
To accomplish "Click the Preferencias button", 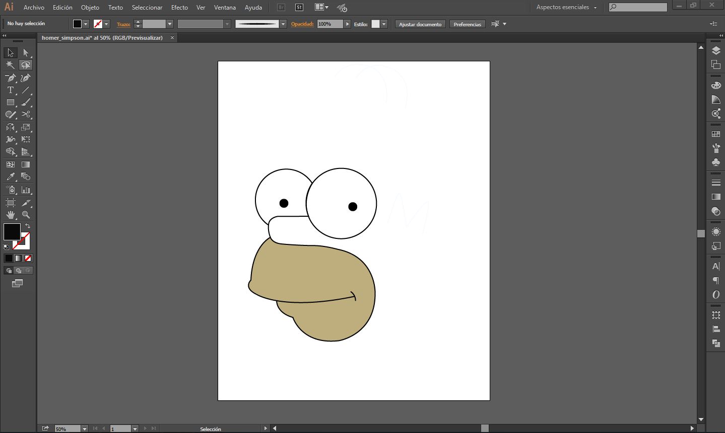I will coord(467,24).
